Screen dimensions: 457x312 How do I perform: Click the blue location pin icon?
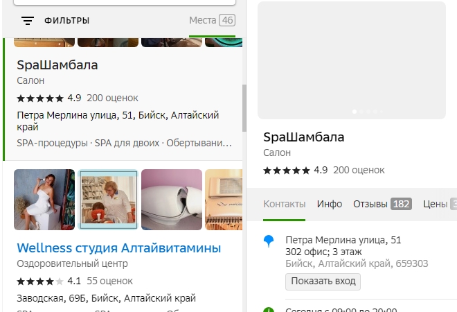point(269,241)
